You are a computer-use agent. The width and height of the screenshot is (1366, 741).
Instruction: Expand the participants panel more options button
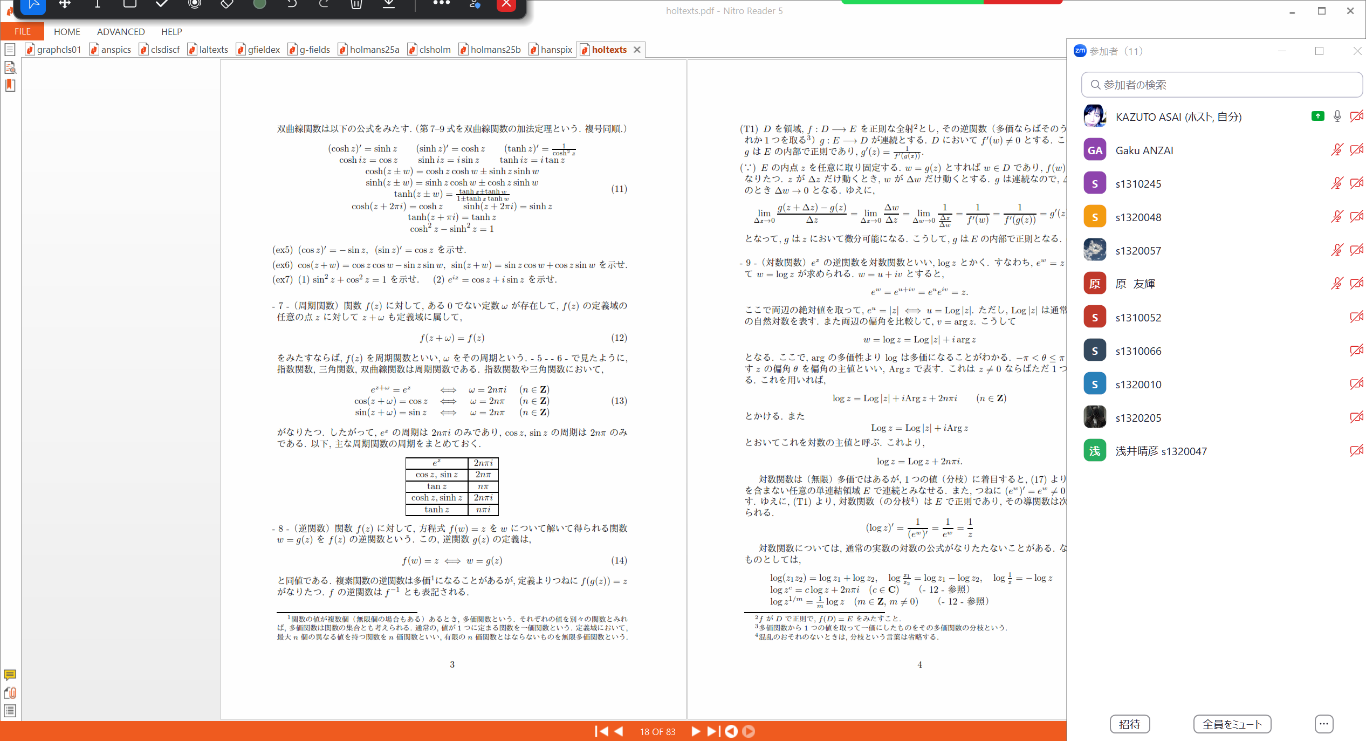click(x=1324, y=724)
